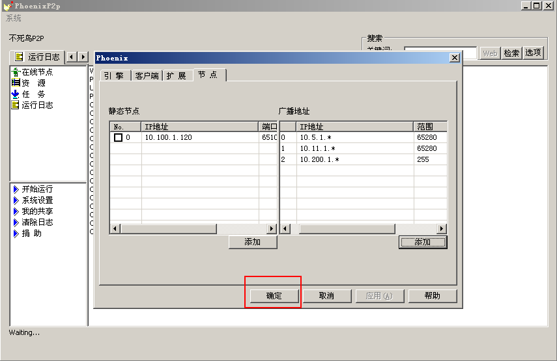The width and height of the screenshot is (557, 361).
Task: Click the blue arrow beside 我的共享
Action: (x=16, y=211)
